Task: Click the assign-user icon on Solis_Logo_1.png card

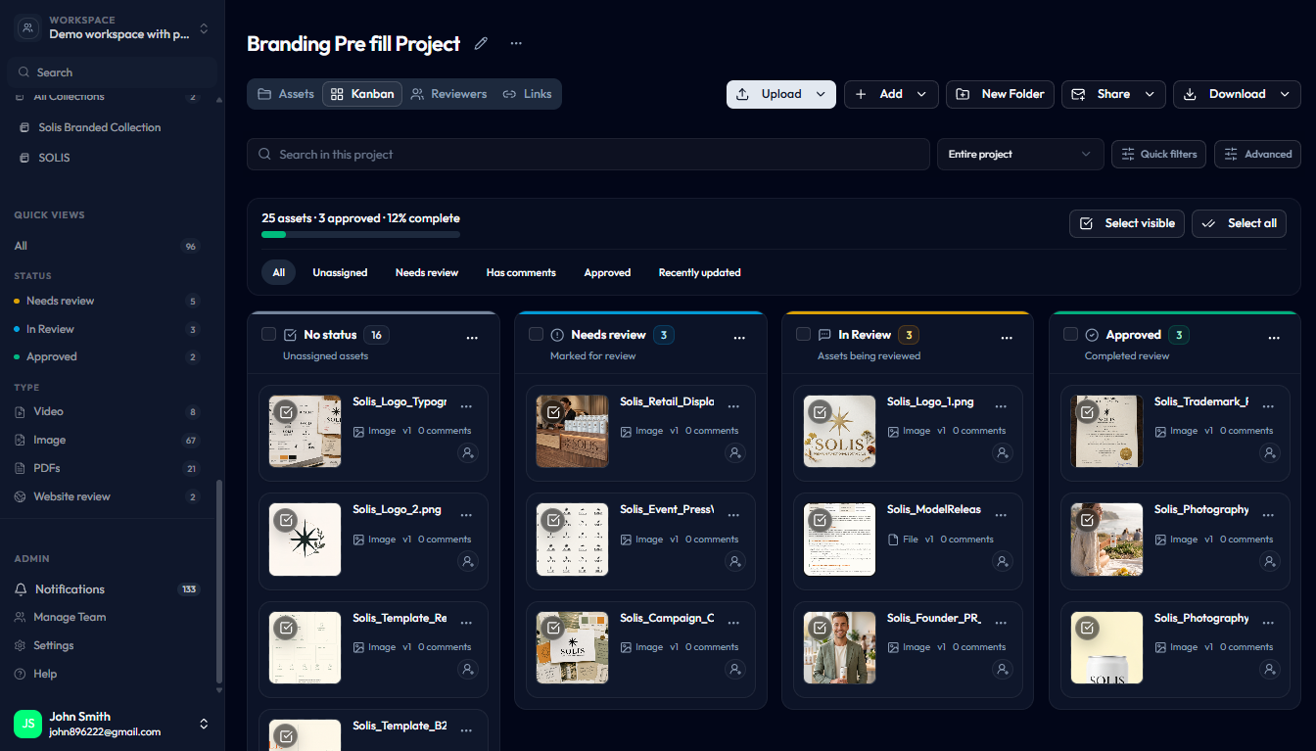Action: (1003, 453)
